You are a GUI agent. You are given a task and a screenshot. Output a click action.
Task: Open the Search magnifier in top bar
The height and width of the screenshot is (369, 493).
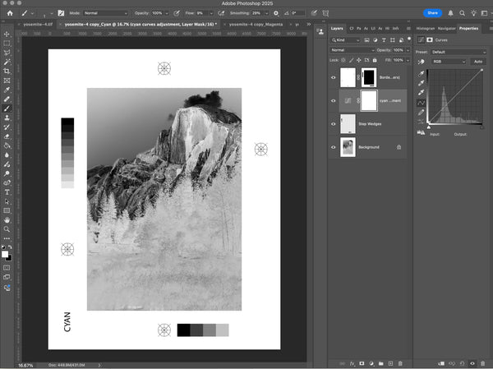462,13
